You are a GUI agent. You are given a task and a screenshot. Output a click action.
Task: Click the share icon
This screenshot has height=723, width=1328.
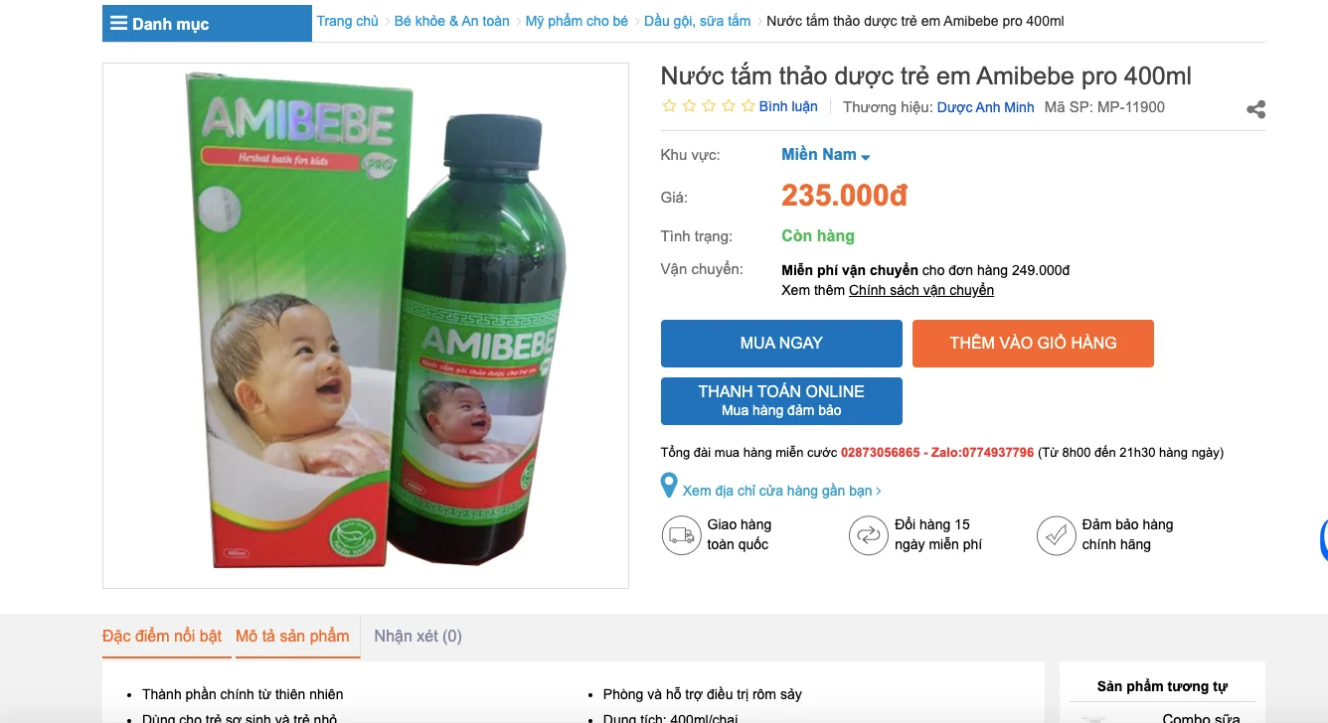point(1256,109)
